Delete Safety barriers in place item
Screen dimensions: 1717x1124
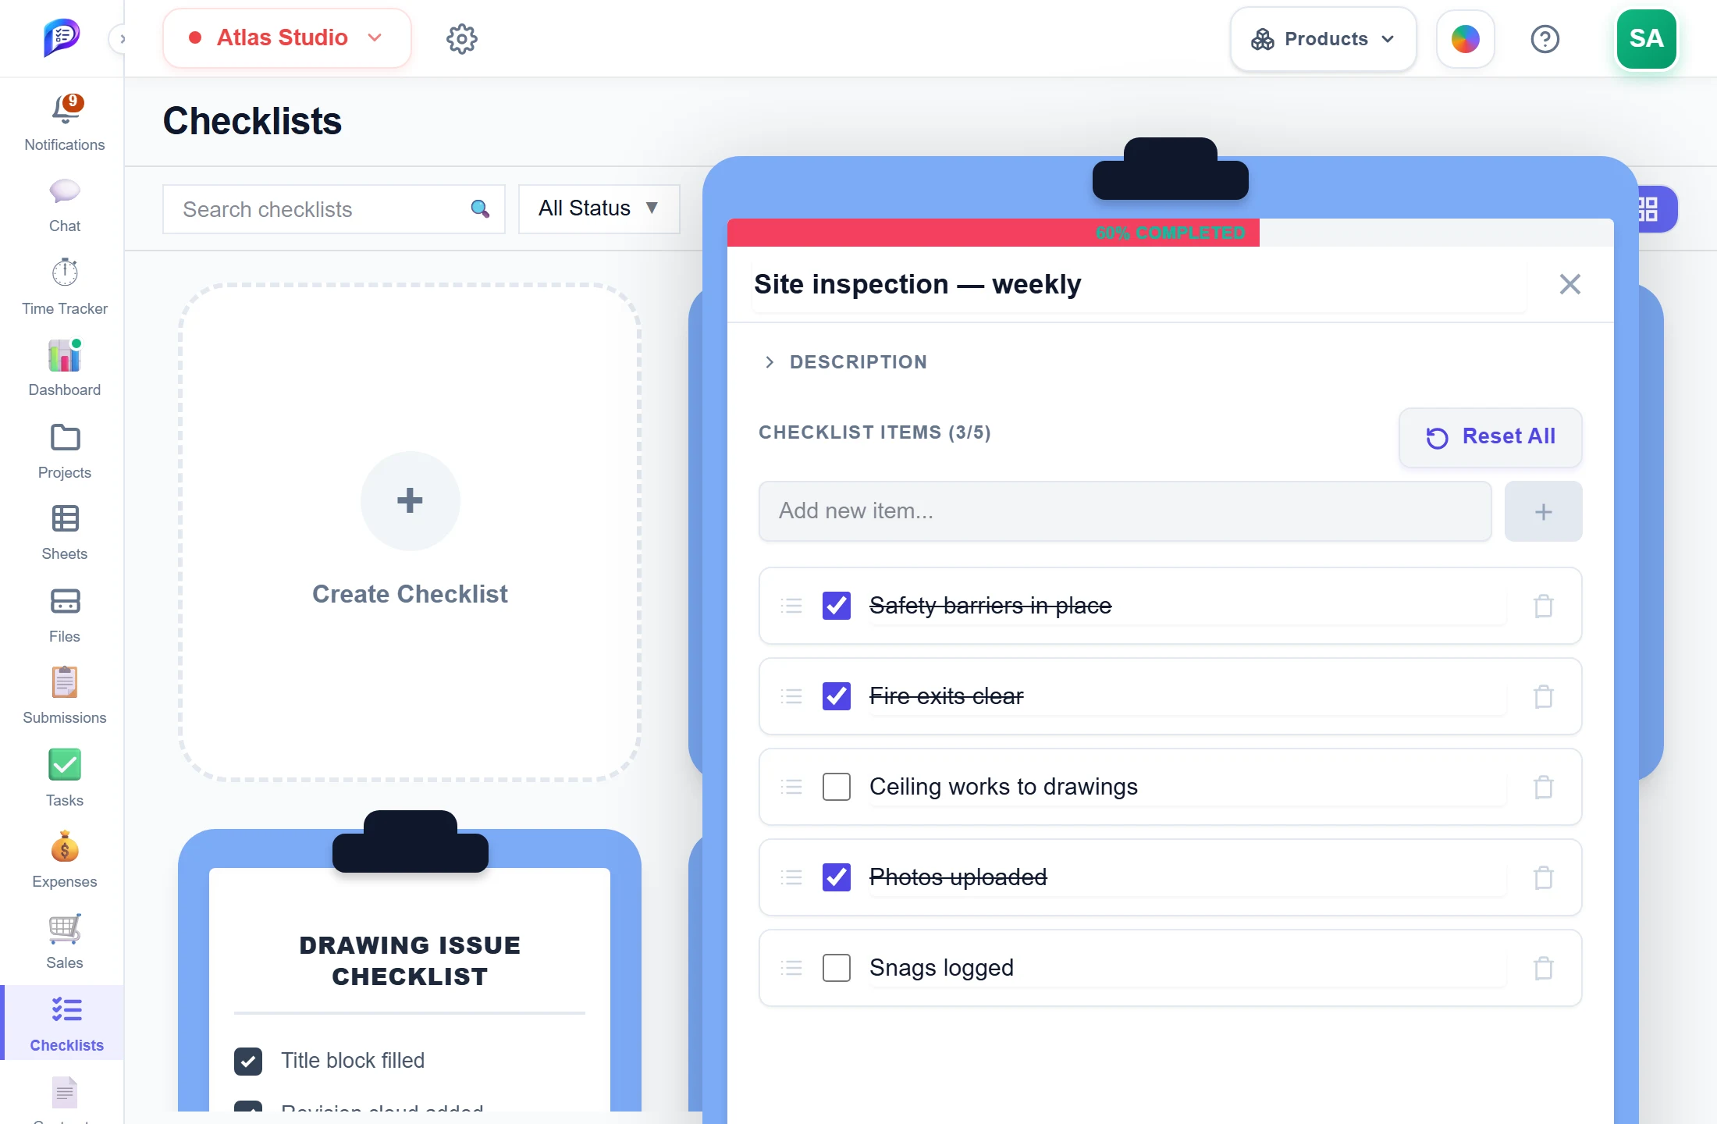click(x=1544, y=606)
